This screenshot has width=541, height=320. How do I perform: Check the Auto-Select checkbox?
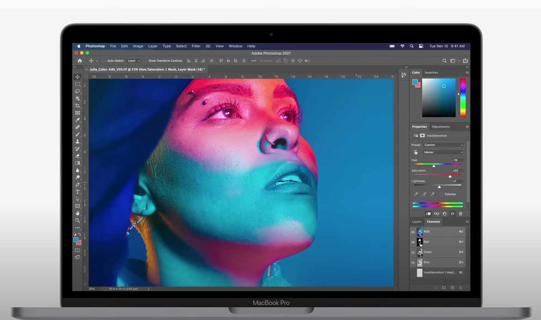pyautogui.click(x=104, y=61)
